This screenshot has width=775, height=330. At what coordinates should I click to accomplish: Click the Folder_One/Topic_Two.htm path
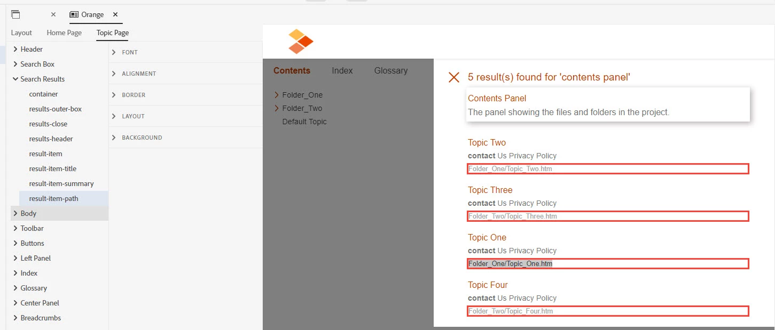pos(510,169)
